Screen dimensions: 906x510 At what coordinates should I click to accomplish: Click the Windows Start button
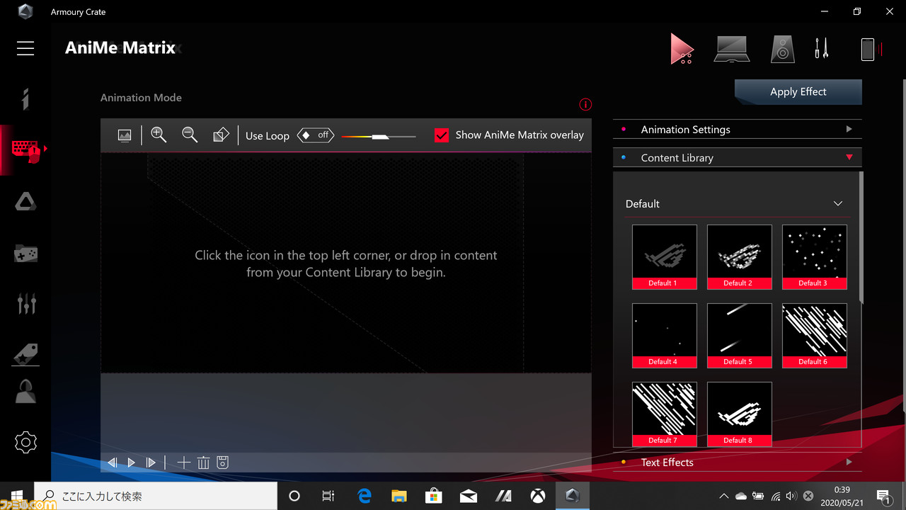coord(17,496)
